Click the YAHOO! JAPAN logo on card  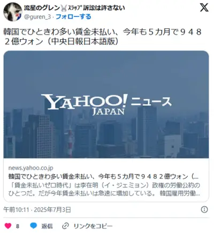click(x=85, y=104)
